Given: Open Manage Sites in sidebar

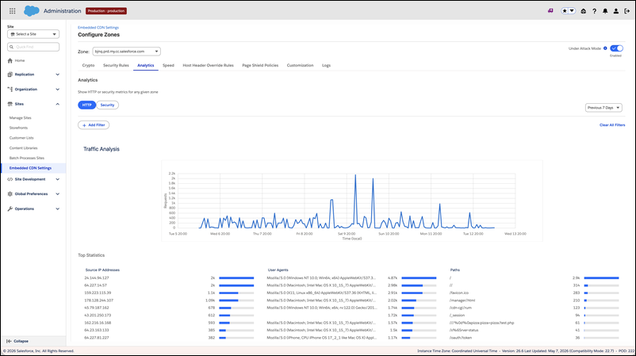Looking at the screenshot, I should 21,118.
